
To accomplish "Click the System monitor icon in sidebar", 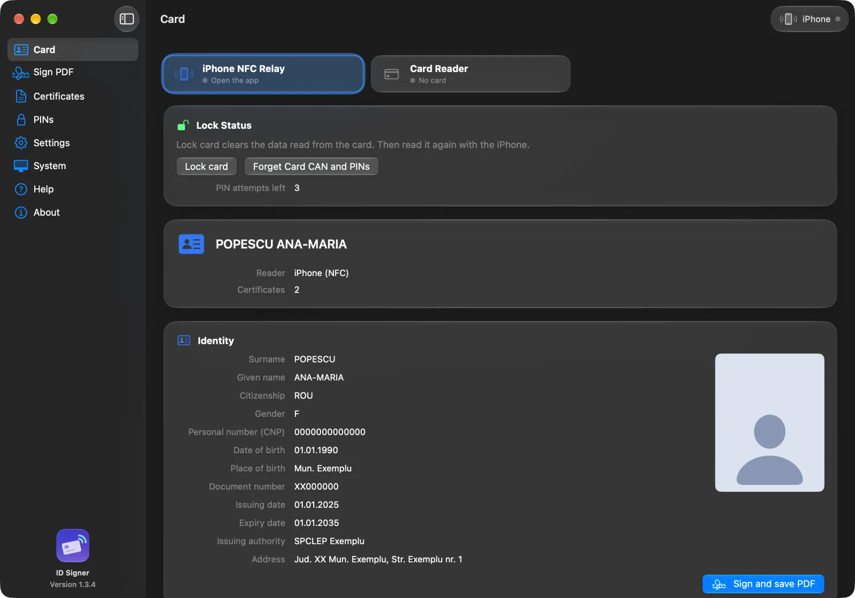I will point(21,166).
